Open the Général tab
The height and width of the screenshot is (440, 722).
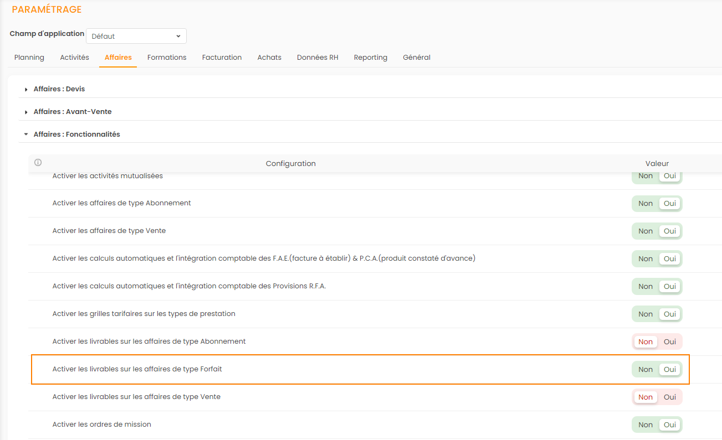point(416,58)
